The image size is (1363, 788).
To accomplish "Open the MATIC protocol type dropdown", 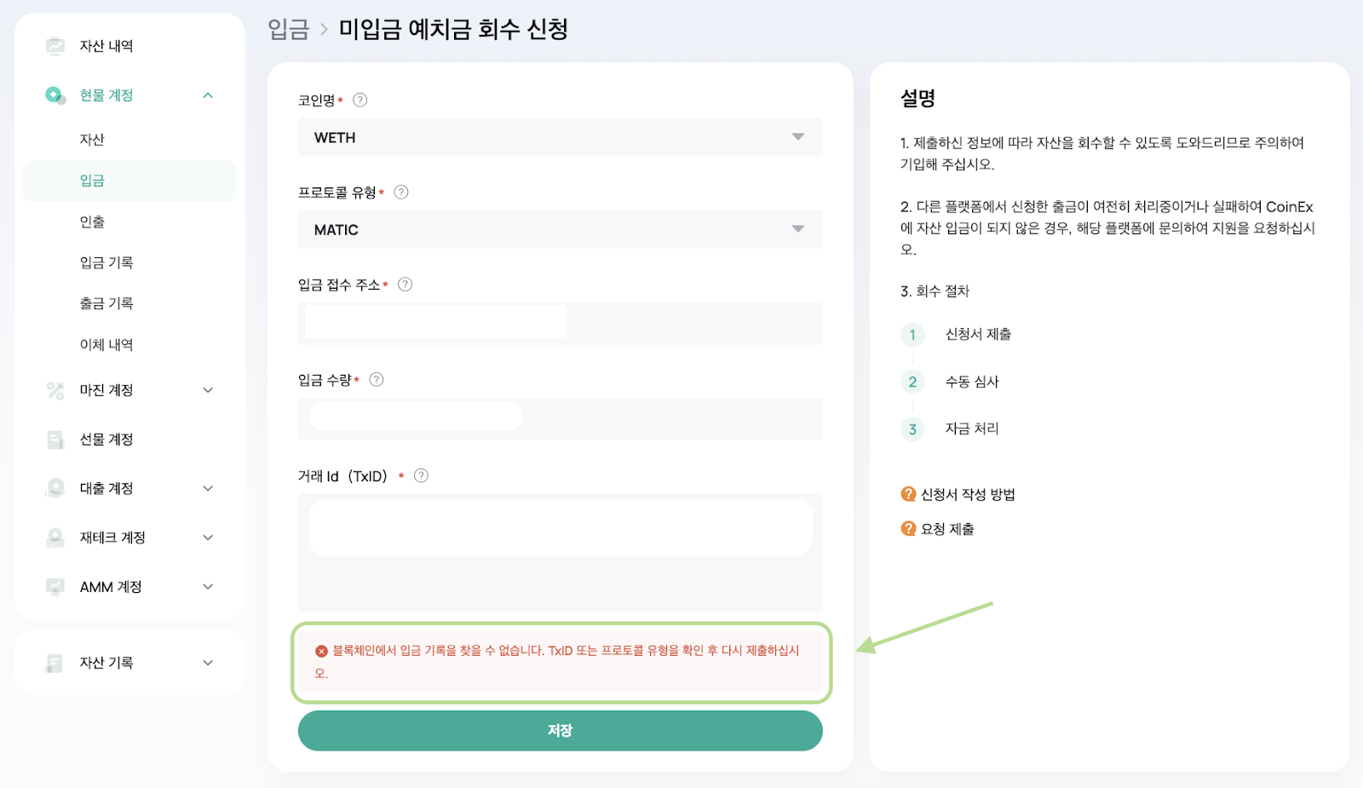I will 560,229.
